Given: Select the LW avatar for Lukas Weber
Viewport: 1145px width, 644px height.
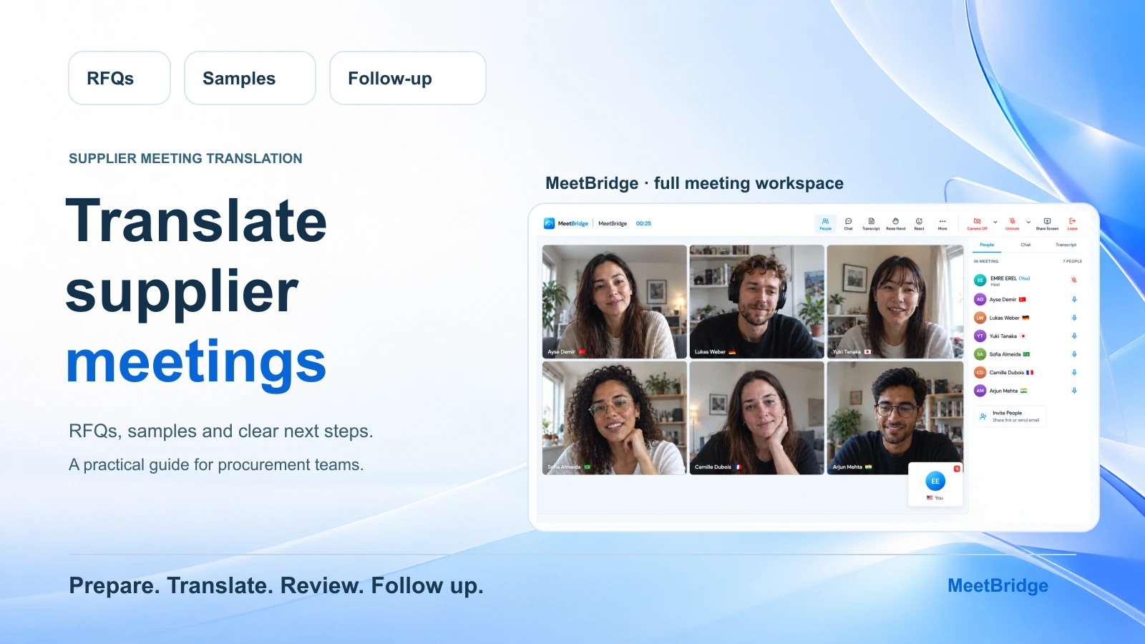Looking at the screenshot, I should coord(980,318).
